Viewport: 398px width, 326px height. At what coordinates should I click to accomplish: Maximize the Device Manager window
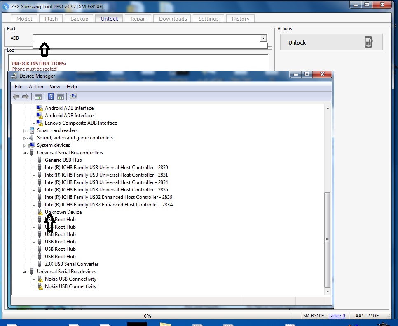[x=307, y=74]
